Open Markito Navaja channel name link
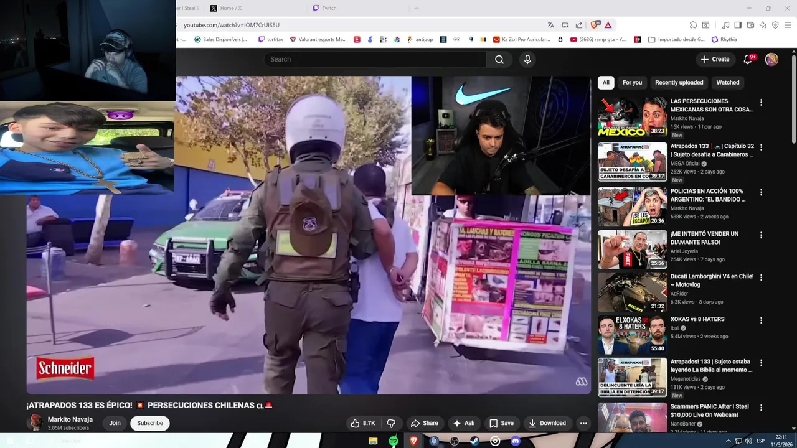This screenshot has width=797, height=448. point(70,419)
